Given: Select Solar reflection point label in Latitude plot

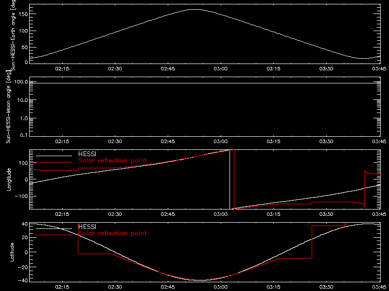Looking at the screenshot, I should point(112,233).
